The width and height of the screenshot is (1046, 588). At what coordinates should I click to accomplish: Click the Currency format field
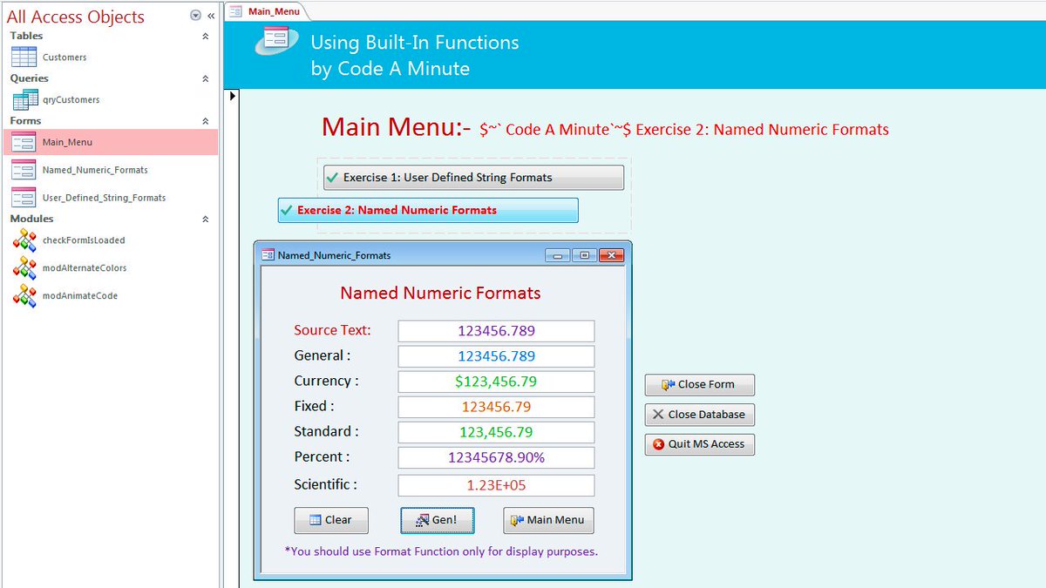tap(497, 382)
